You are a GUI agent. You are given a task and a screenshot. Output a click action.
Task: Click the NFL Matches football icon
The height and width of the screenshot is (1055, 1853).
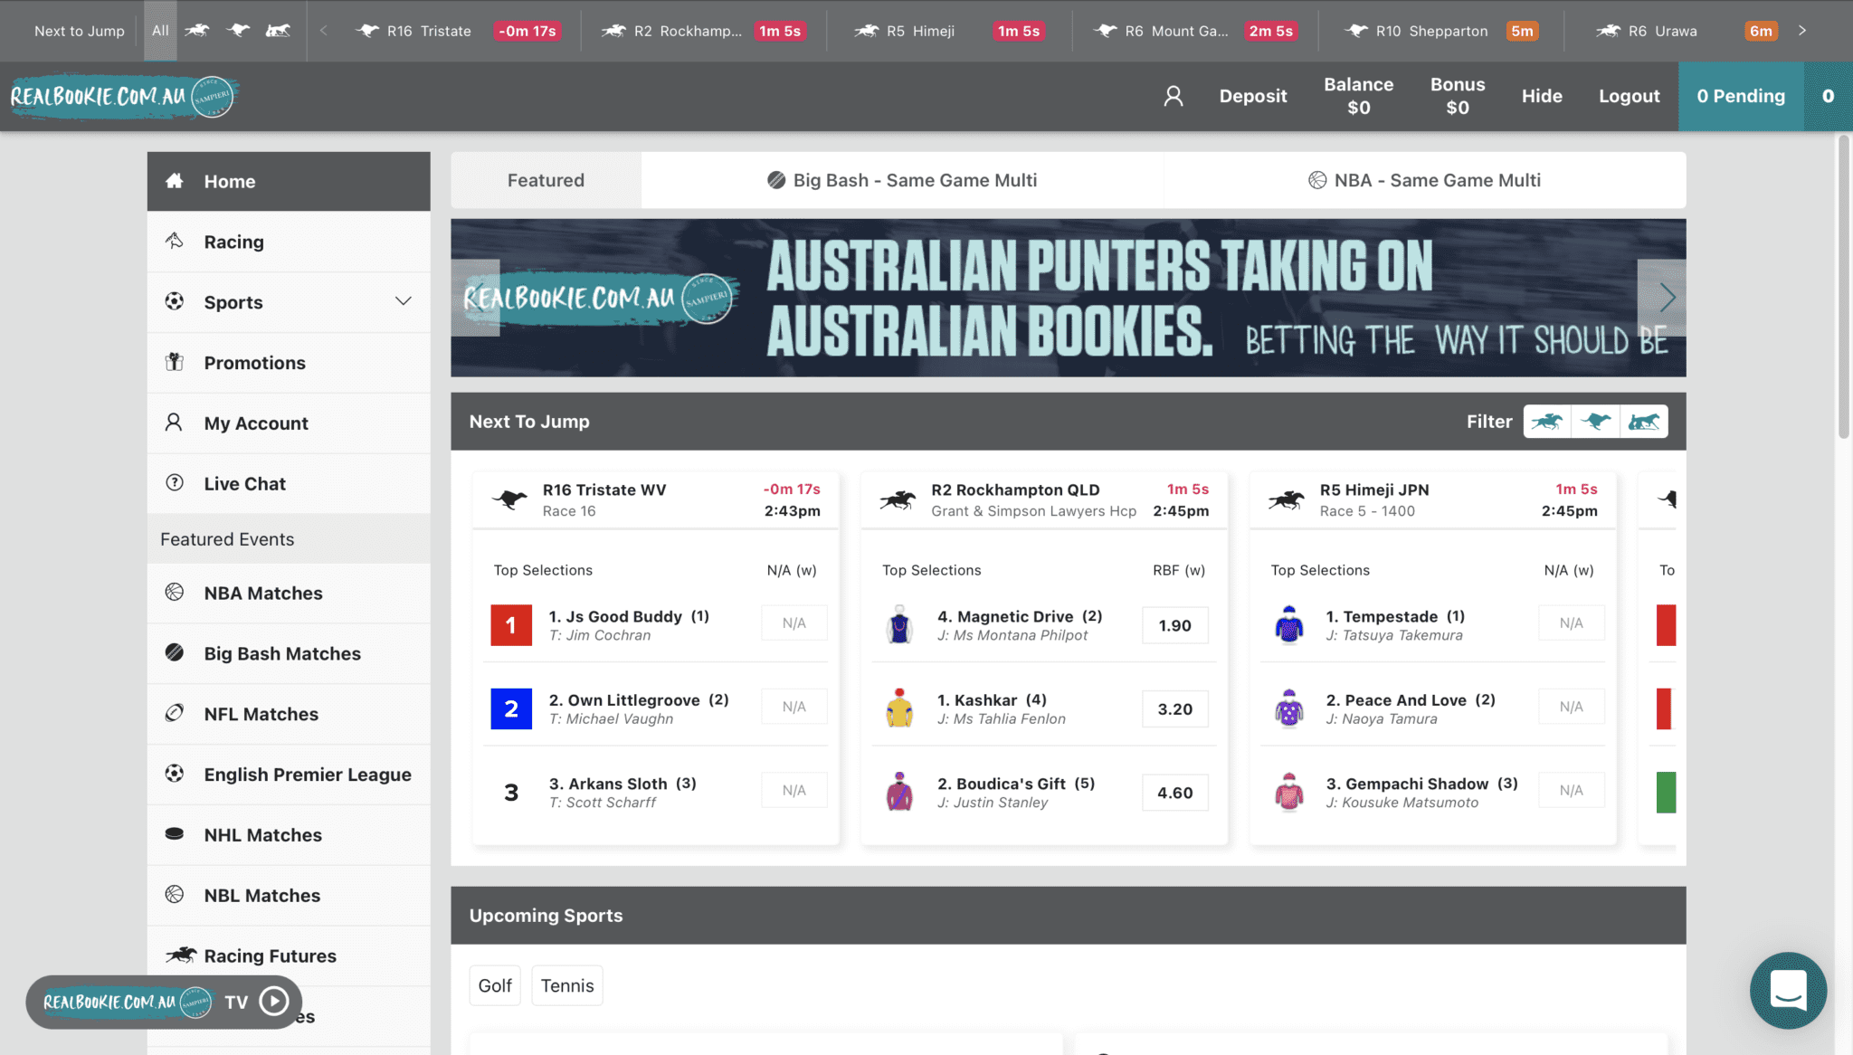pyautogui.click(x=175, y=713)
